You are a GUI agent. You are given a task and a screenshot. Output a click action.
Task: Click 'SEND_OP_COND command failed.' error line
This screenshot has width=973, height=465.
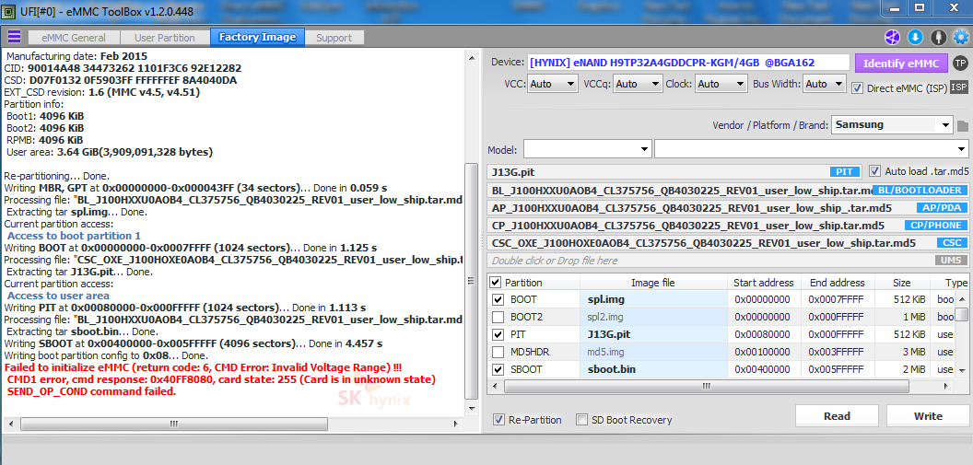(x=91, y=391)
